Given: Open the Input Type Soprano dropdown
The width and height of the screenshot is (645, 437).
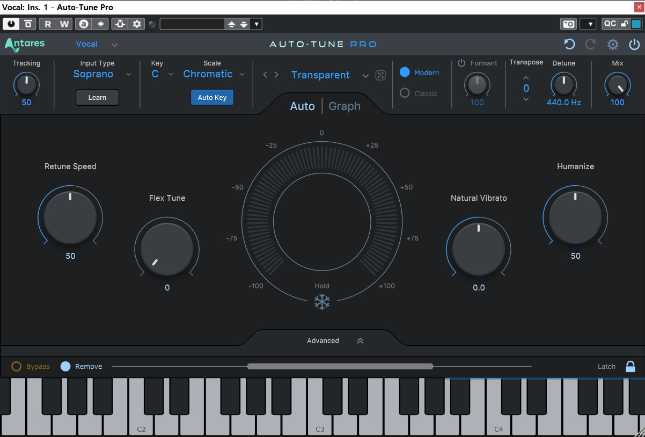Looking at the screenshot, I should click(102, 74).
